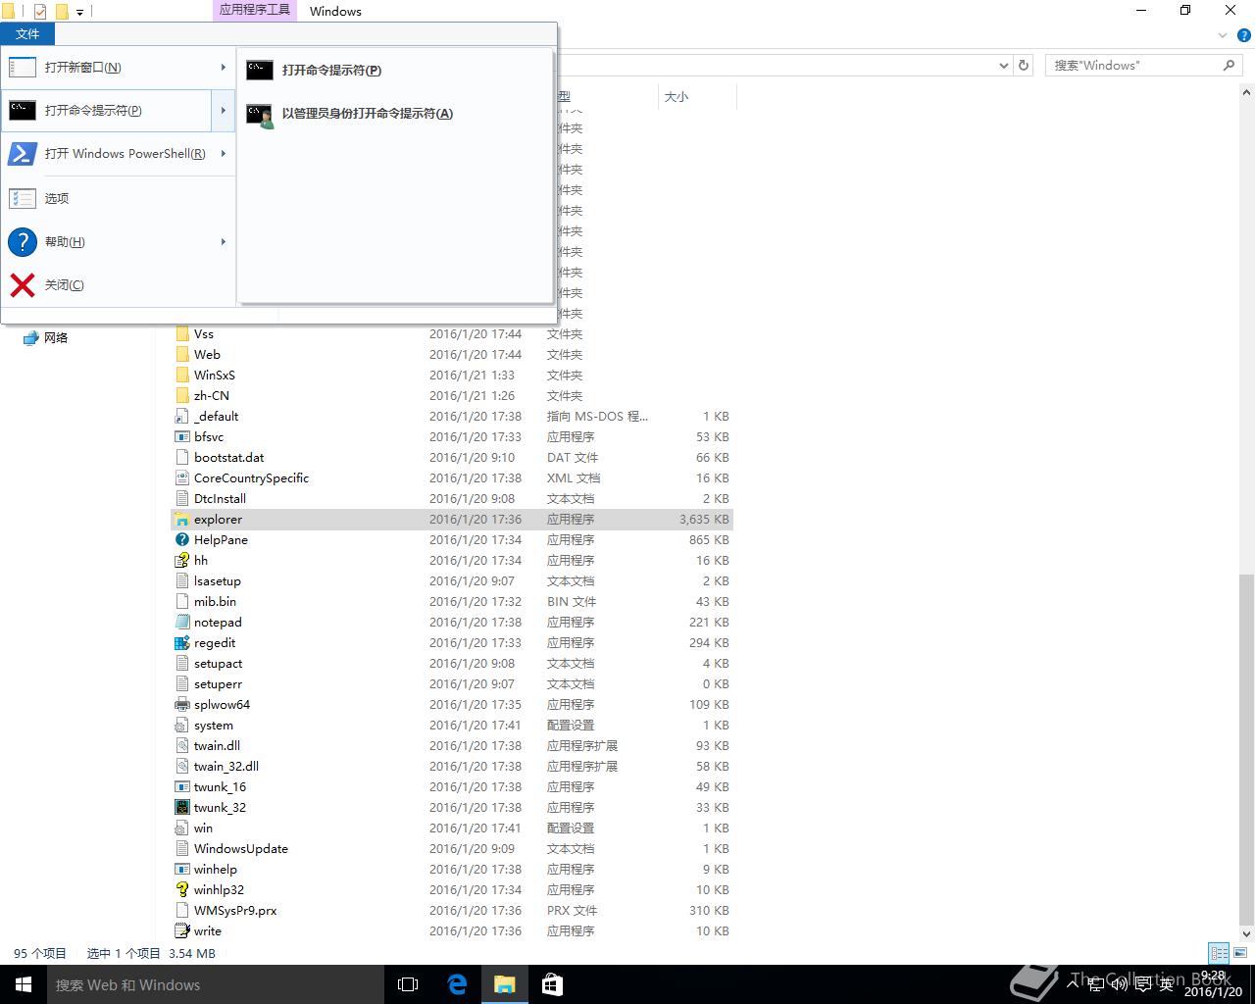Open command prompt as administrator
1255x1004 pixels.
tap(394, 114)
